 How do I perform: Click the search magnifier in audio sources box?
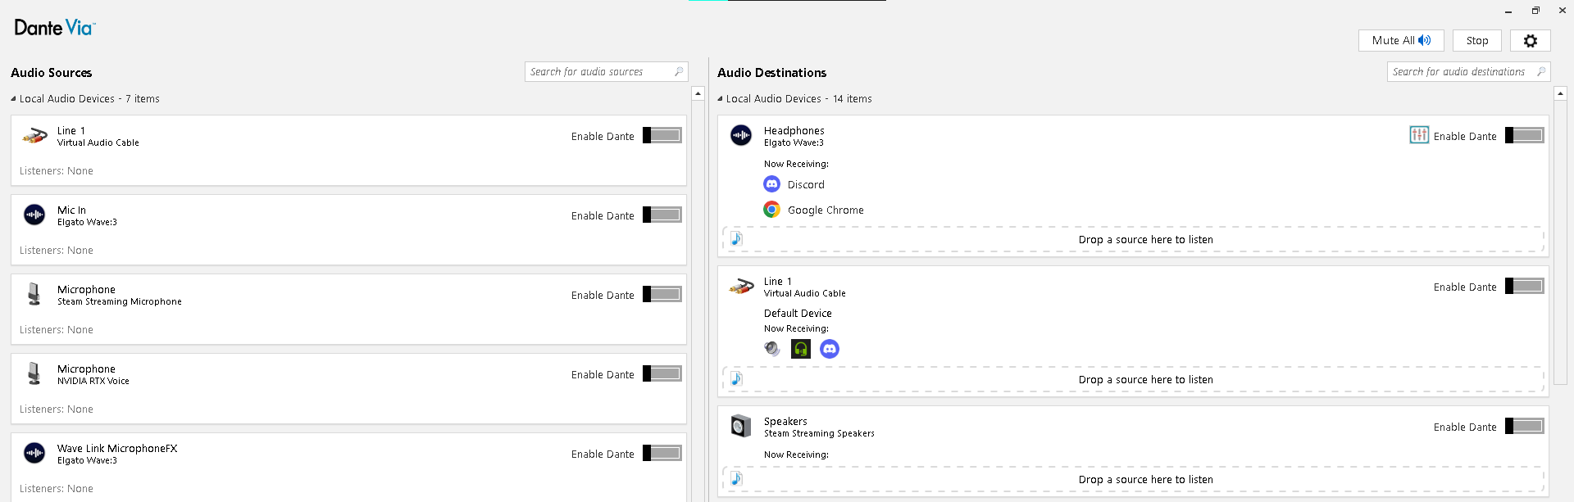point(679,72)
